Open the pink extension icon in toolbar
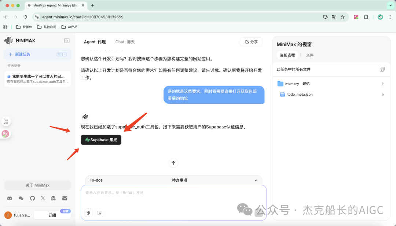 point(356,17)
